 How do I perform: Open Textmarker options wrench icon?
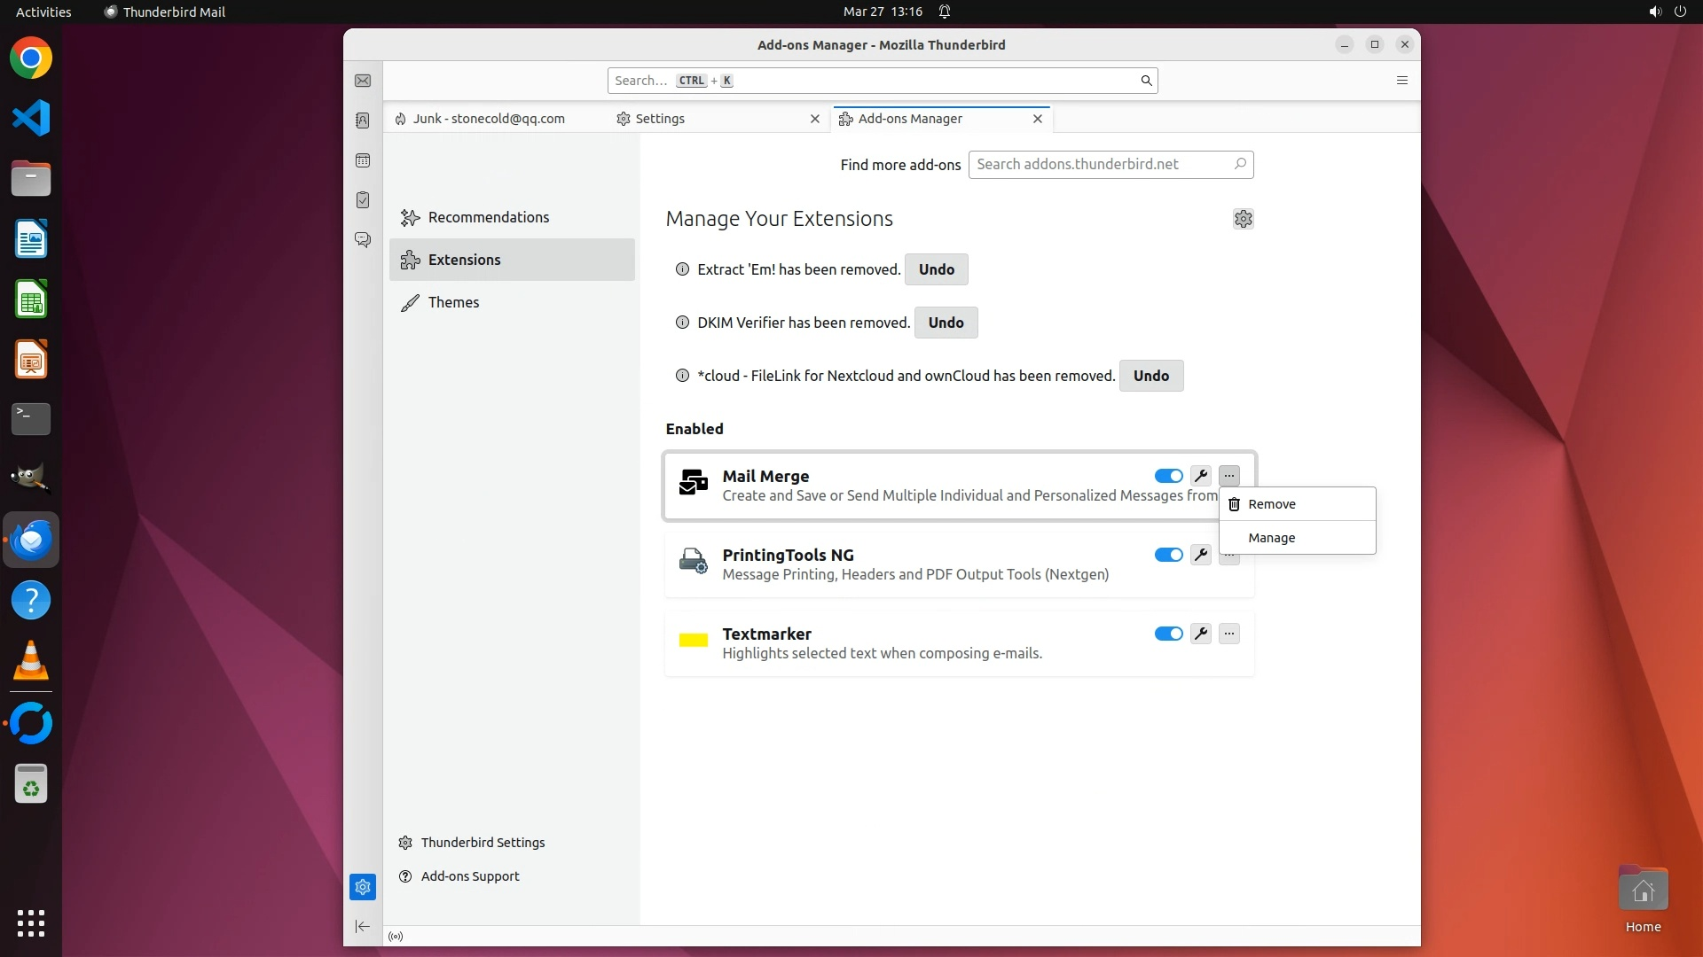point(1201,634)
